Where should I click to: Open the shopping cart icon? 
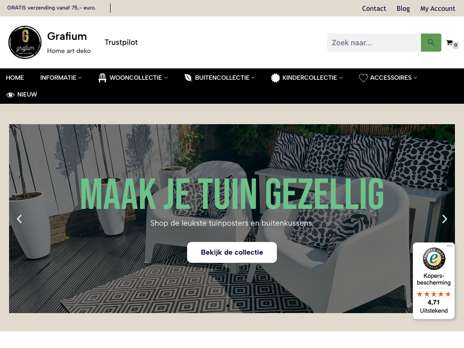tap(449, 43)
